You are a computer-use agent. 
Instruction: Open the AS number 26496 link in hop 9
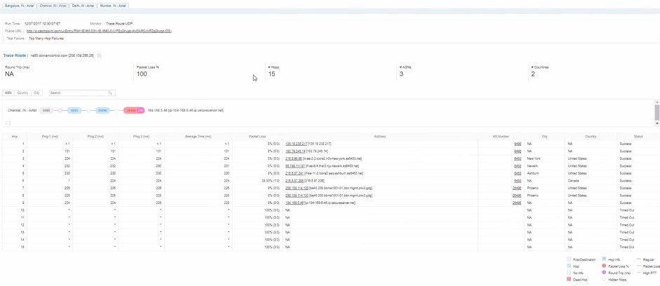pyautogui.click(x=517, y=203)
